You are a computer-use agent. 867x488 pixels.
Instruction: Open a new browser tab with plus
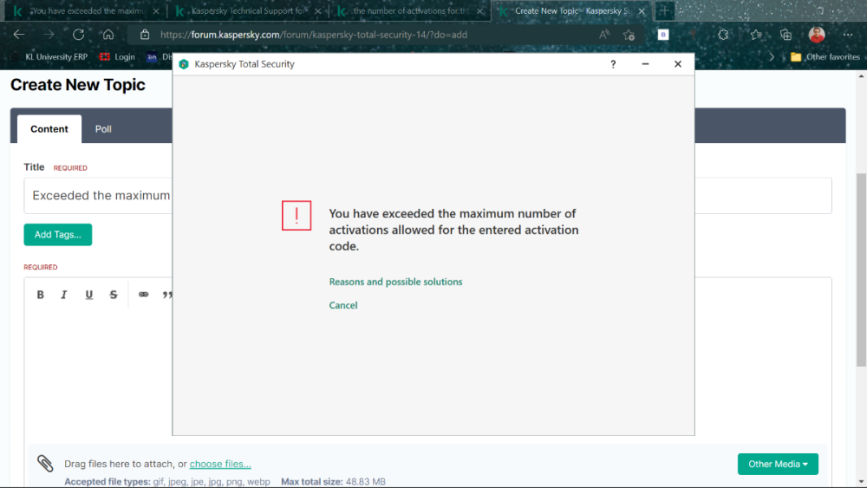pyautogui.click(x=664, y=10)
